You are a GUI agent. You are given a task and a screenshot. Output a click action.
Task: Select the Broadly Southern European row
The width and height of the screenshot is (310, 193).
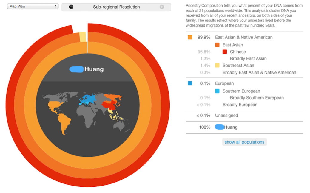pos(257,98)
